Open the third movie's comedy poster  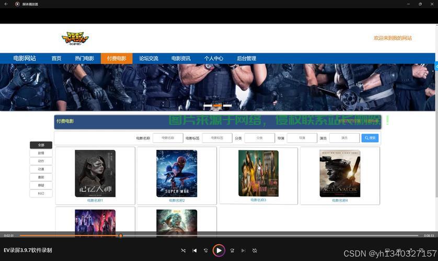258,173
